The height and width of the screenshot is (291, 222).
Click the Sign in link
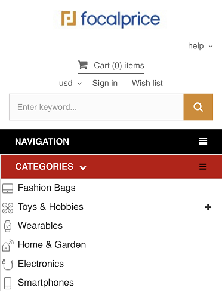pyautogui.click(x=105, y=83)
